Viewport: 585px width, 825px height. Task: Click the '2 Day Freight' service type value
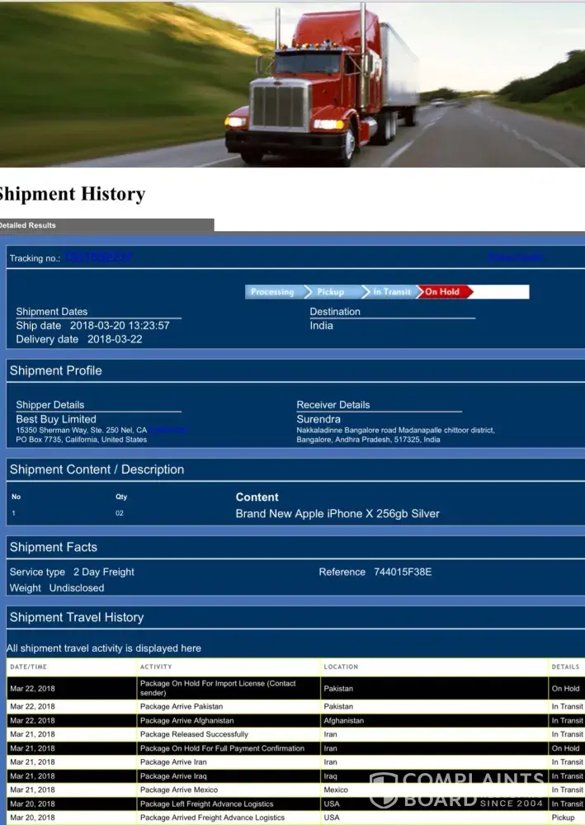click(104, 572)
